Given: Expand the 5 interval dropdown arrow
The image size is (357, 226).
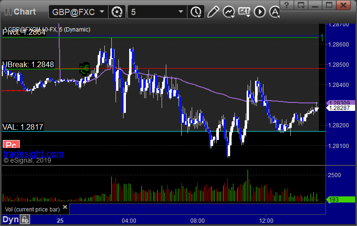Looking at the screenshot, I should pos(181,12).
